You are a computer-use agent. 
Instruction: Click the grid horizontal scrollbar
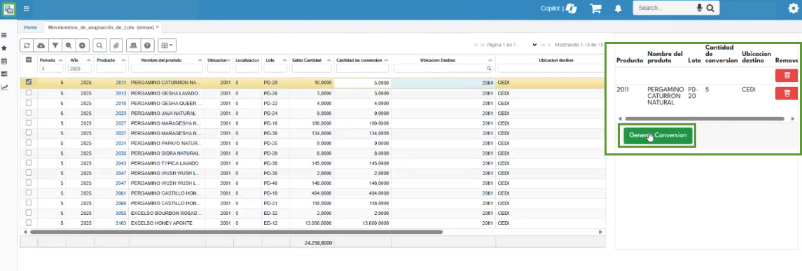click(x=236, y=232)
